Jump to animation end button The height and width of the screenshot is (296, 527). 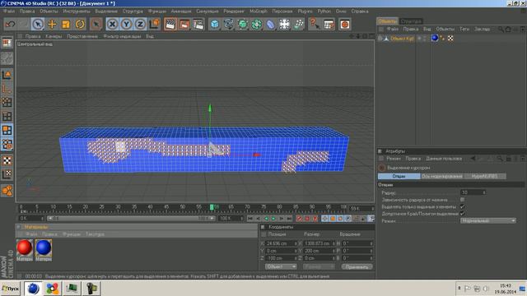(x=289, y=219)
